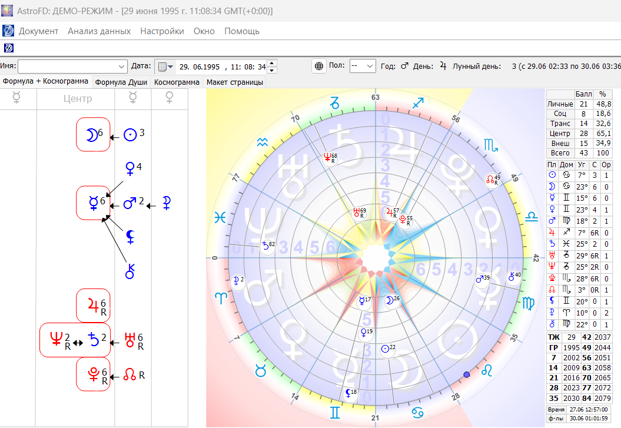Image resolution: width=621 pixels, height=428 pixels.
Task: Click Chiron marker 40 on chart
Action: pos(514,277)
